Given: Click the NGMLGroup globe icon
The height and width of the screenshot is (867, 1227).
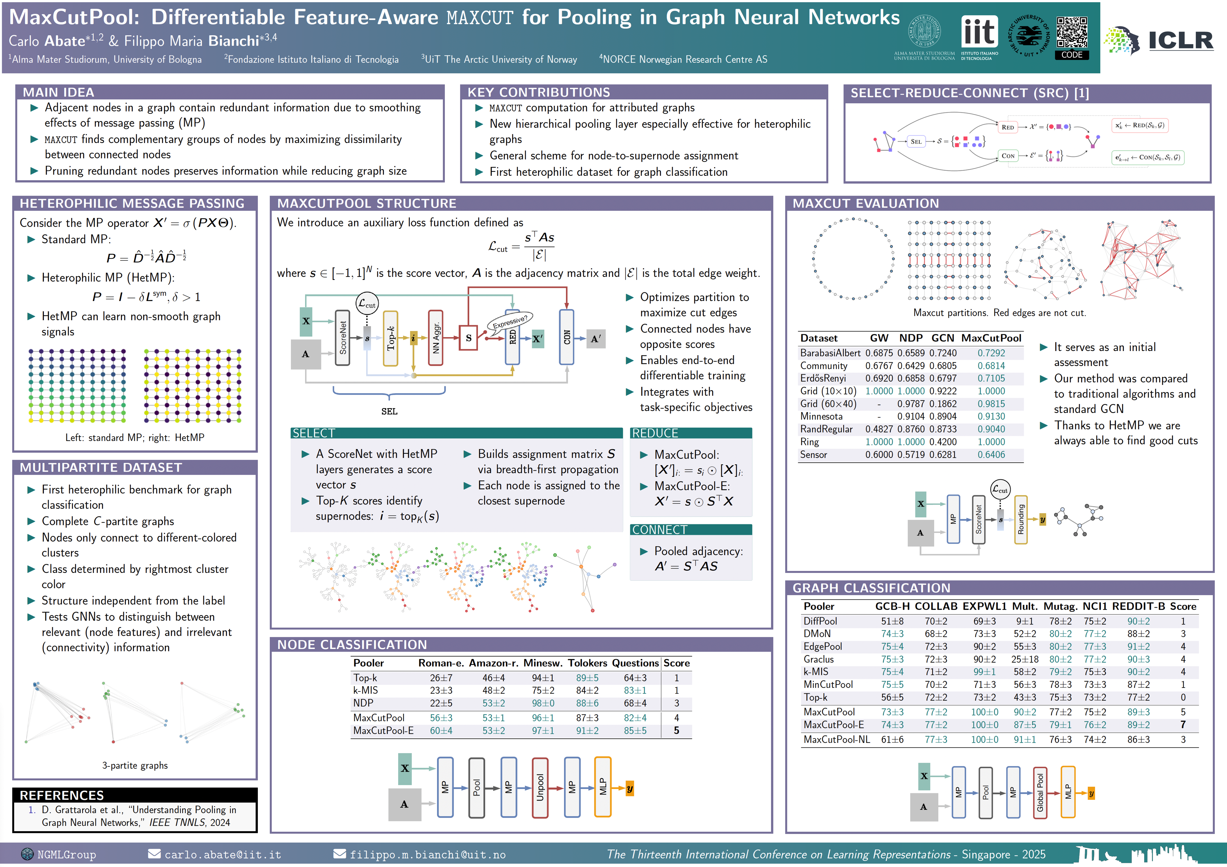Looking at the screenshot, I should click(x=27, y=854).
